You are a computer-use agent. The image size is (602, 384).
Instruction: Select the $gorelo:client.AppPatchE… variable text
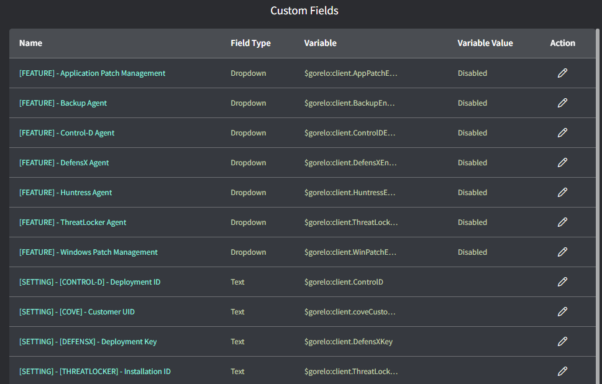click(351, 73)
